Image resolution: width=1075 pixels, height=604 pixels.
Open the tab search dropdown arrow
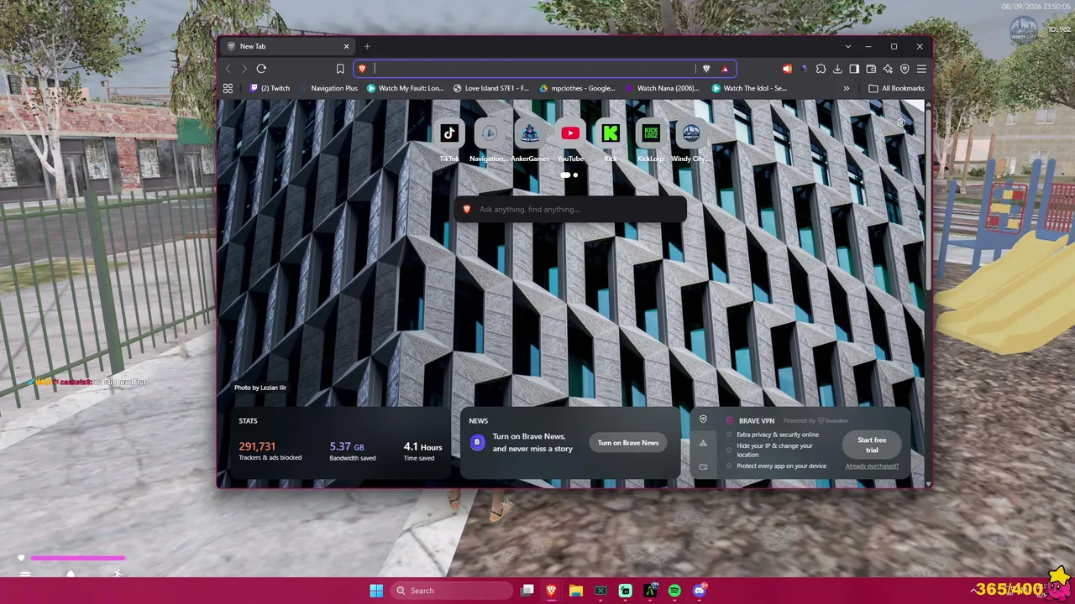848,46
